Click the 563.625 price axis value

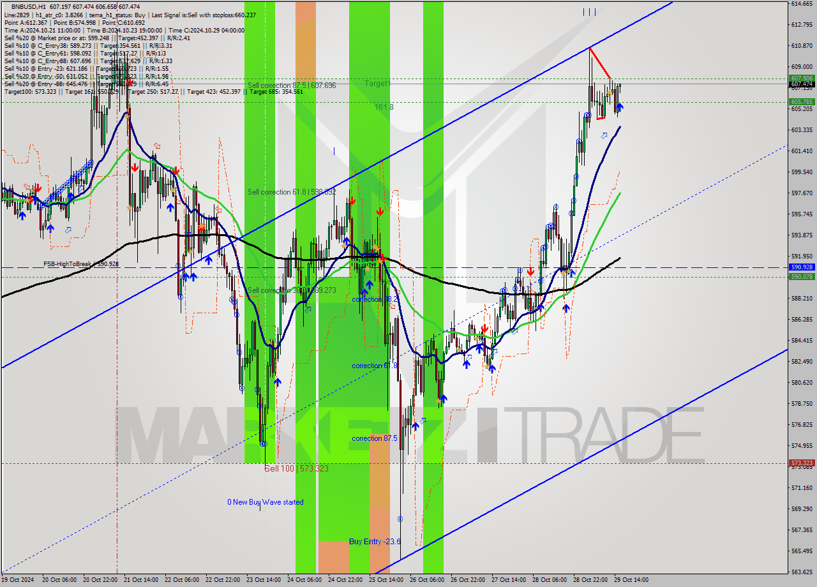(802, 572)
